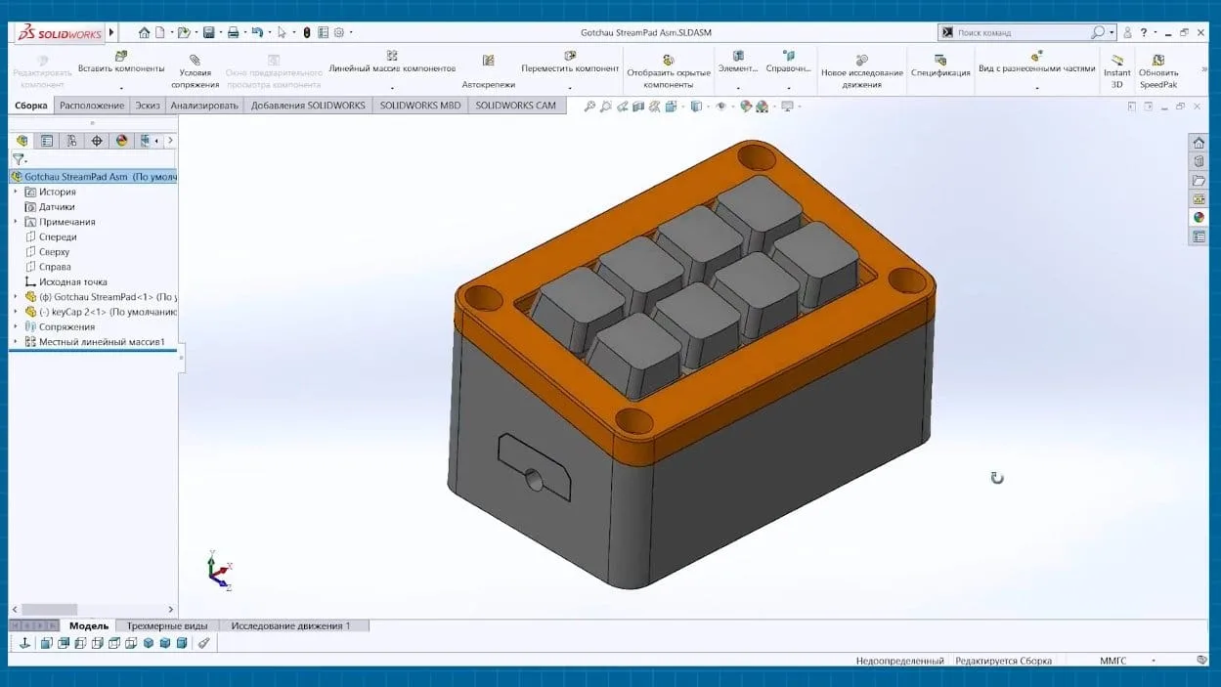This screenshot has width=1221, height=687.
Task: Click the Автокрепежи smart fasteners icon
Action: (x=487, y=71)
